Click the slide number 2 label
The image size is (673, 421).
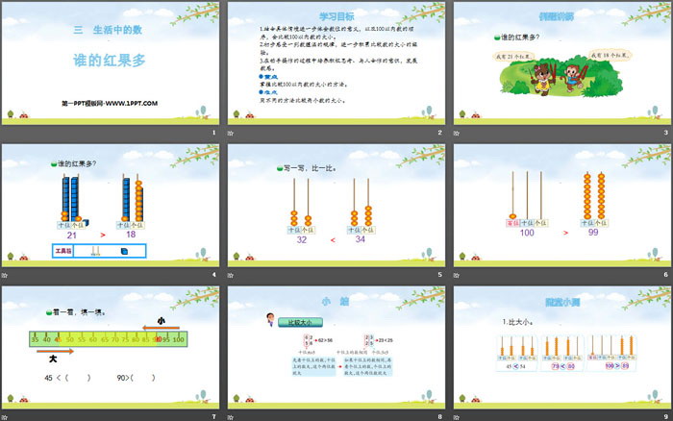click(x=439, y=133)
